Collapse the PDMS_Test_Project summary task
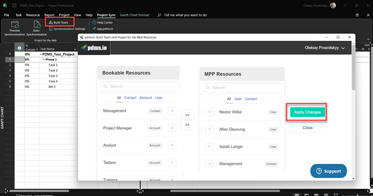The image size is (373, 196). click(x=41, y=54)
